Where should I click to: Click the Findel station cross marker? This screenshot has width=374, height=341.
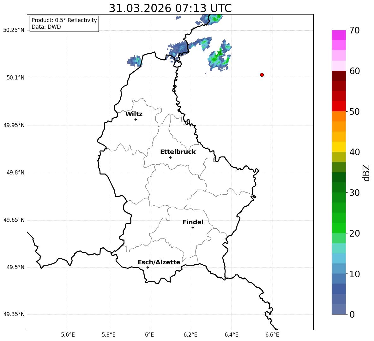pyautogui.click(x=193, y=228)
